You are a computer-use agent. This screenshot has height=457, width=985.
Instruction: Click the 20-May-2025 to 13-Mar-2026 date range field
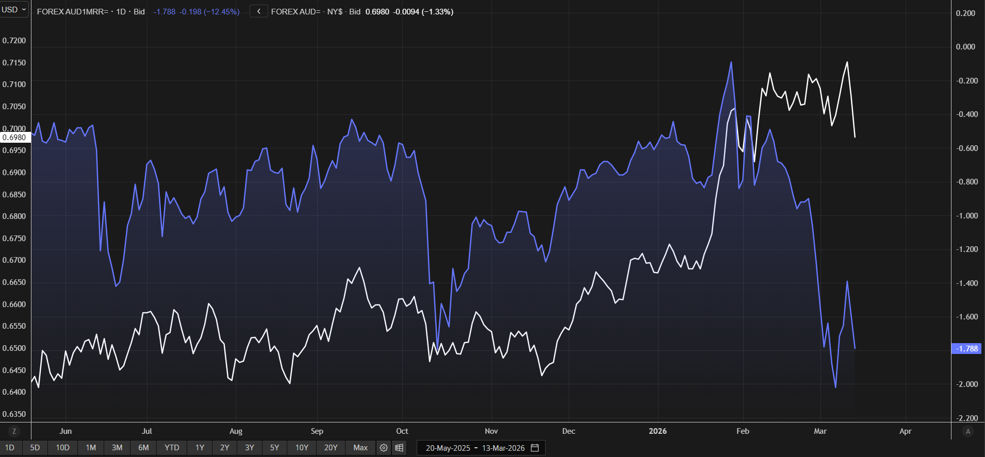[x=474, y=448]
